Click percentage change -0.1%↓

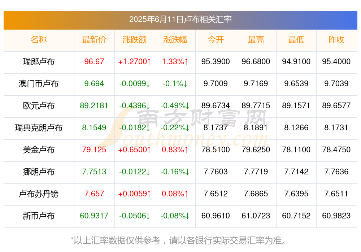[175, 84]
